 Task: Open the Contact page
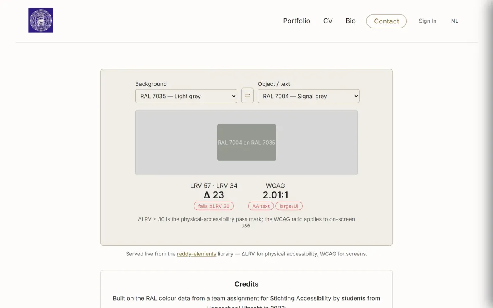(387, 21)
